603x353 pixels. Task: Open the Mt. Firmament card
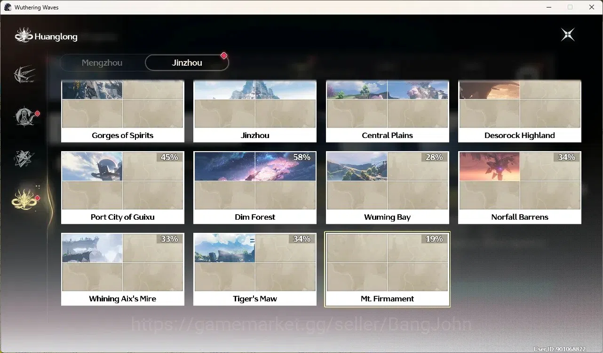coord(388,269)
